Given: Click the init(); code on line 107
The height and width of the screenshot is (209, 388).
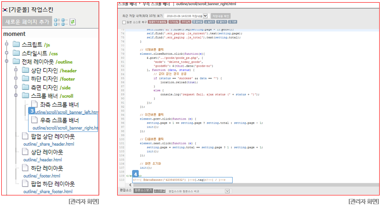Looking at the screenshot, I should (x=146, y=168).
